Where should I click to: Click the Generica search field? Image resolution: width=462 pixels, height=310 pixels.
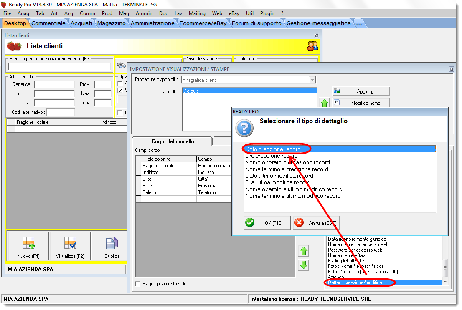54,85
